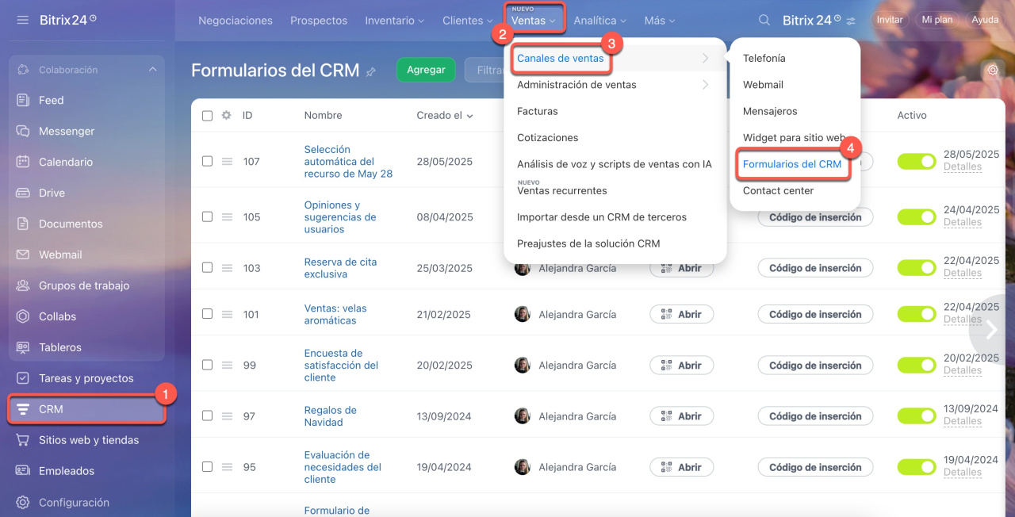Open the Más dropdown menu
Screen dimensions: 1015x517
(660, 21)
